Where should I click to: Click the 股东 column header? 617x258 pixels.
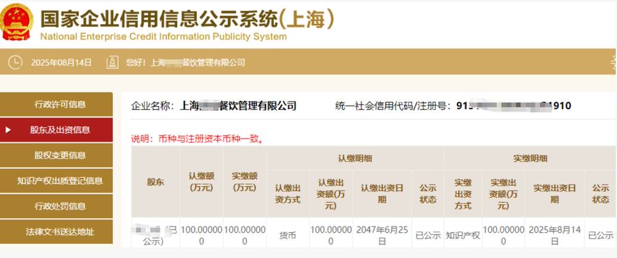coord(155,182)
